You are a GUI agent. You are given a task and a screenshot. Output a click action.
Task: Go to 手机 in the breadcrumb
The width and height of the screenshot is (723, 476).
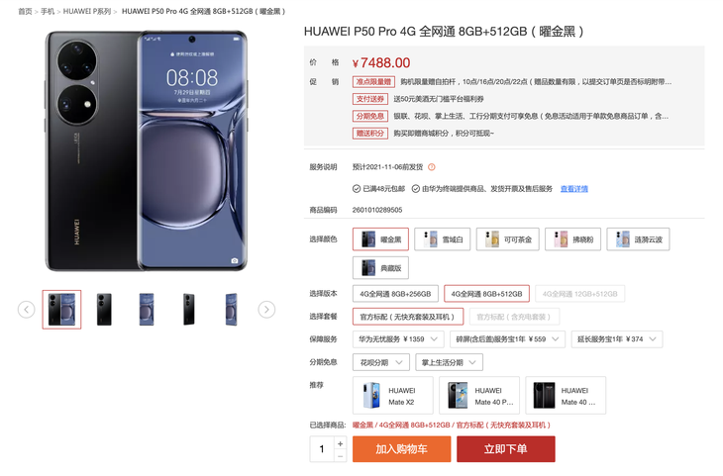pos(48,11)
